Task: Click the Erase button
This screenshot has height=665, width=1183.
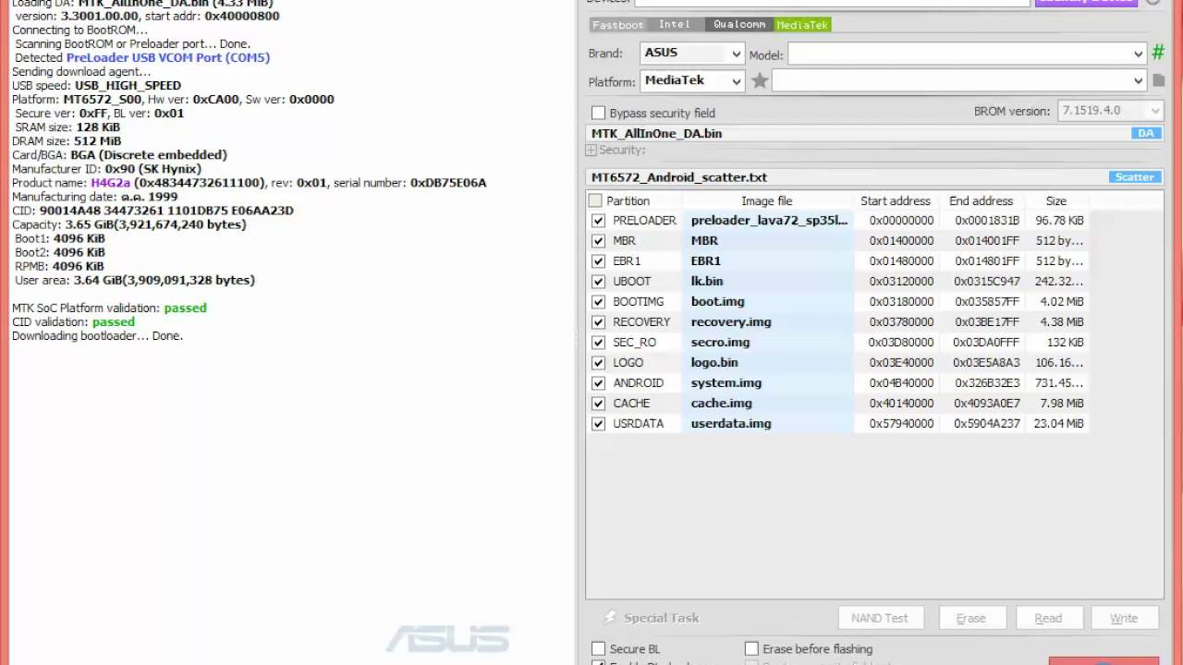Action: point(970,618)
